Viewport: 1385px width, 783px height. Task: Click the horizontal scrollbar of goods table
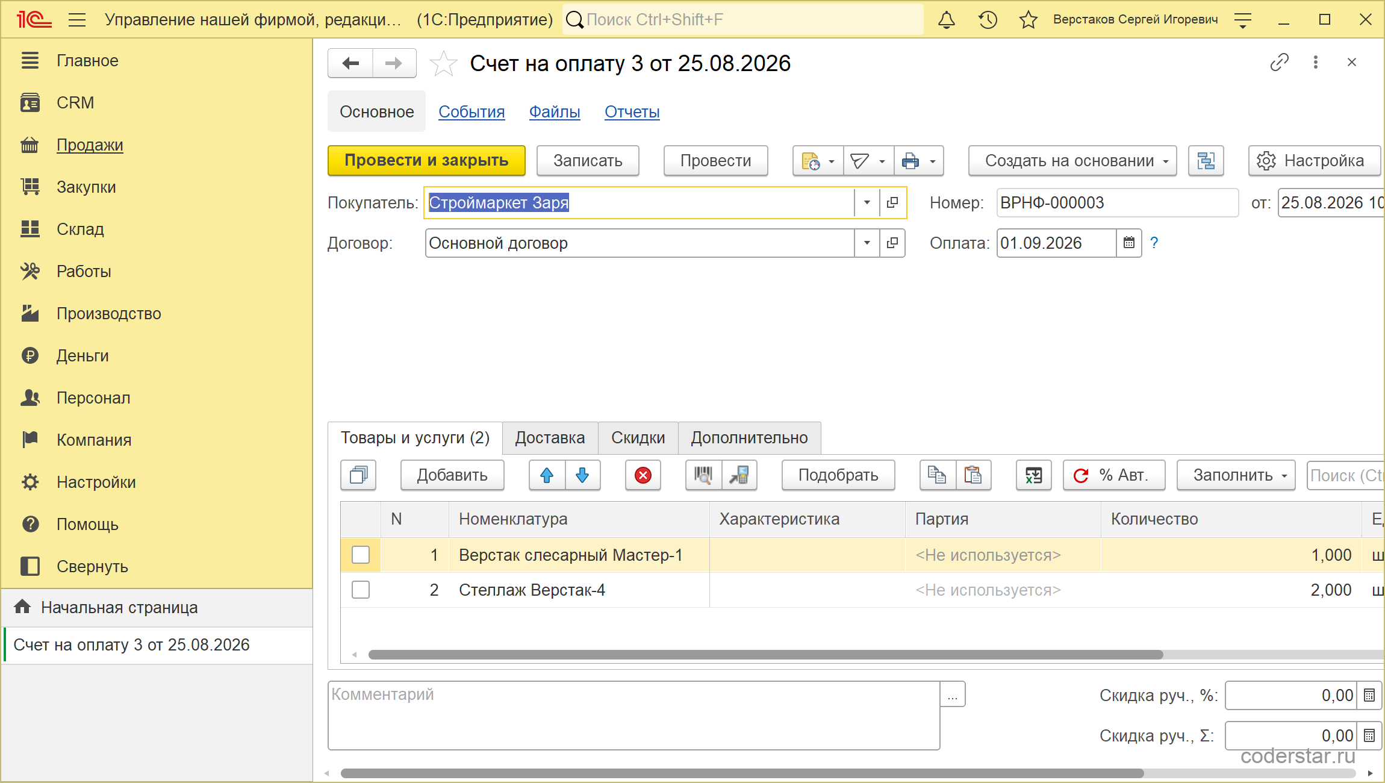coord(765,655)
